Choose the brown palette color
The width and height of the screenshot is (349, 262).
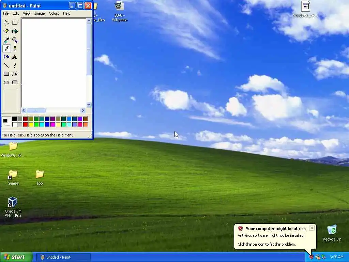(x=85, y=119)
